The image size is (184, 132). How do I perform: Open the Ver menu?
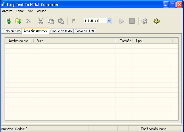click(30, 11)
